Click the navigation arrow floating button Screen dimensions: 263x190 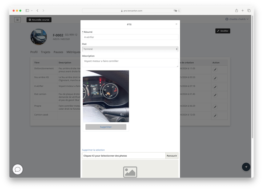tap(246, 167)
